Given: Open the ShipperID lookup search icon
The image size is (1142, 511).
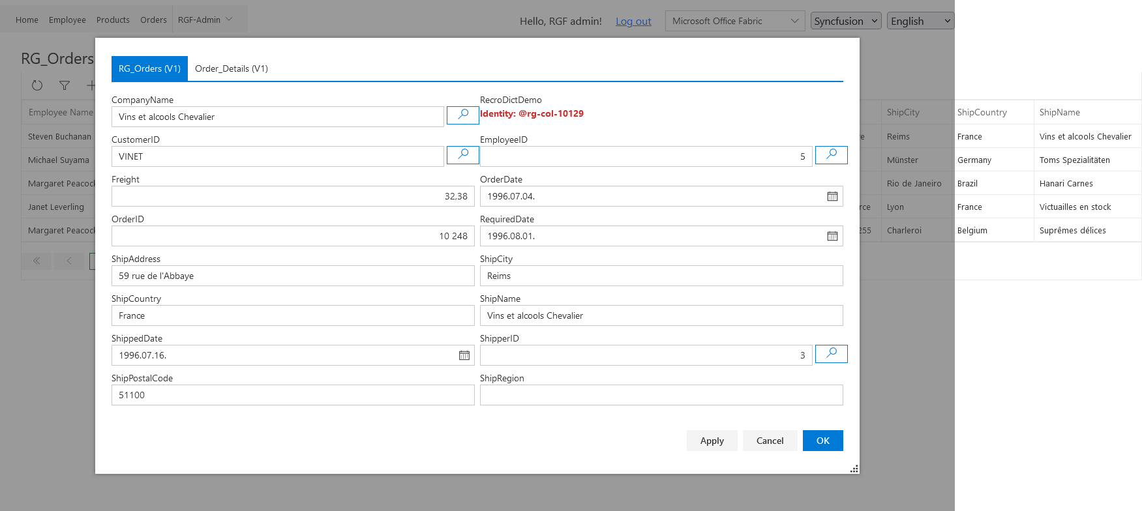Looking at the screenshot, I should [x=831, y=353].
